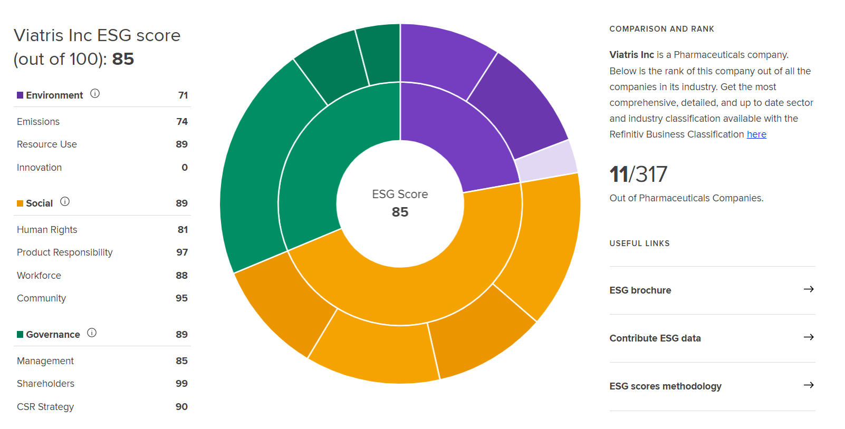Click the Product Responsibility score 97

(x=182, y=252)
